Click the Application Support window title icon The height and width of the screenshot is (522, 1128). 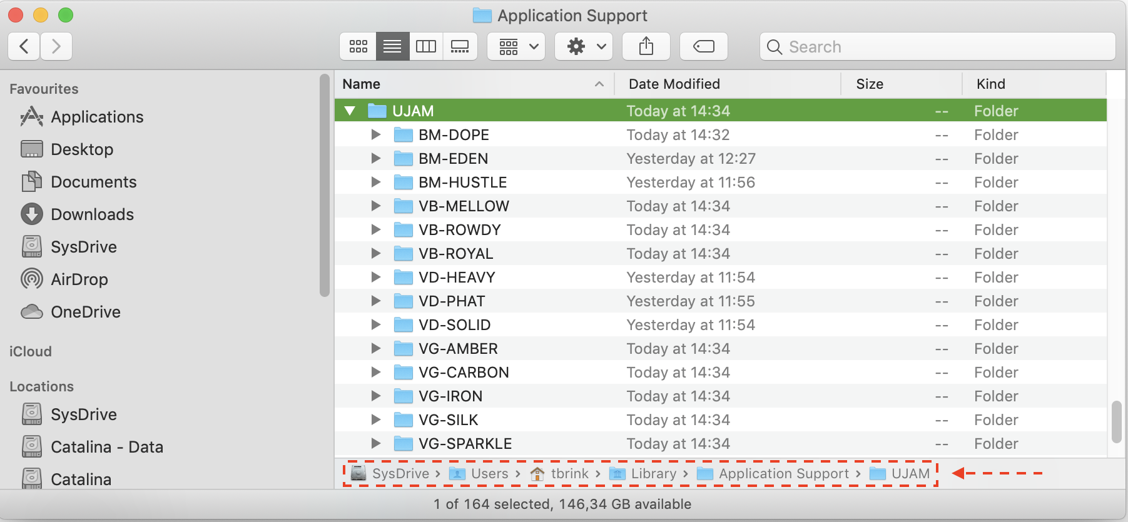482,15
